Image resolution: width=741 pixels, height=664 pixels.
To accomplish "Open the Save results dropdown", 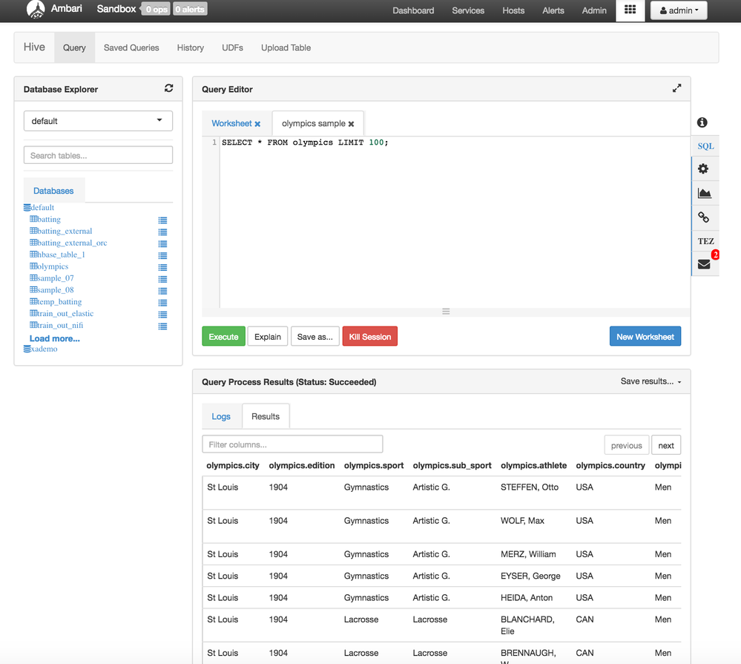I will pos(651,381).
